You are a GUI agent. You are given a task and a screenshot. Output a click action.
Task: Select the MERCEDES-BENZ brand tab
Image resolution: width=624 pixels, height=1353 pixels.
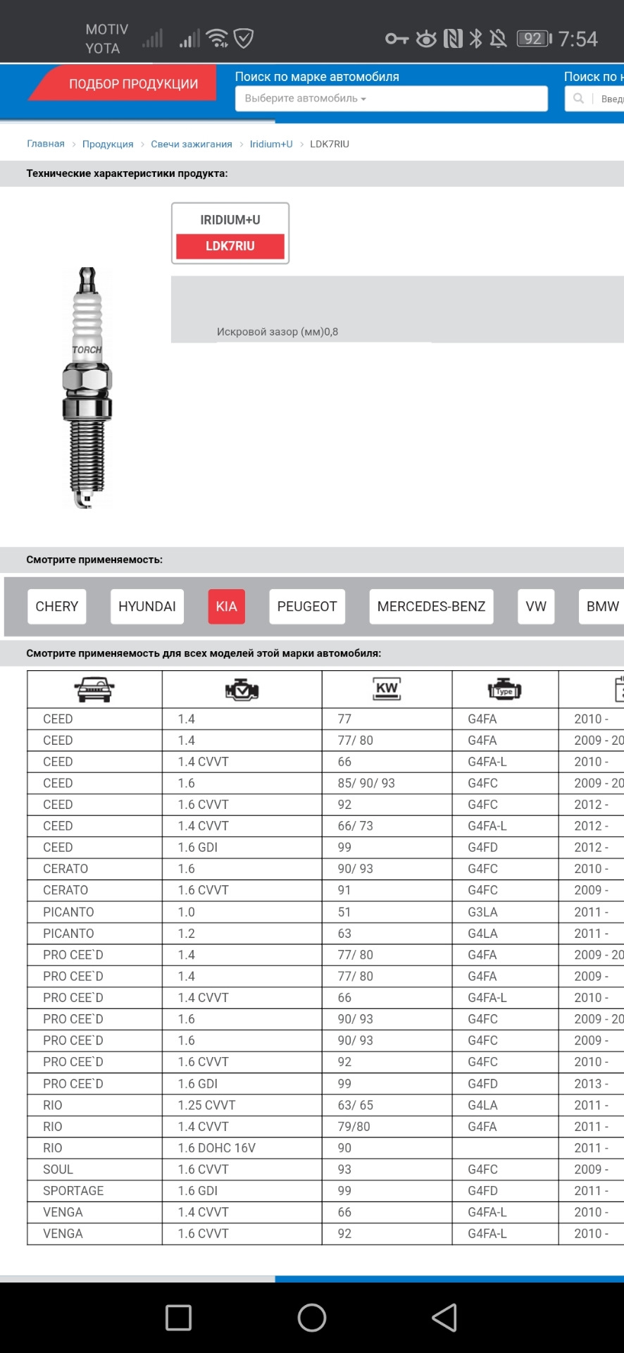pos(431,607)
